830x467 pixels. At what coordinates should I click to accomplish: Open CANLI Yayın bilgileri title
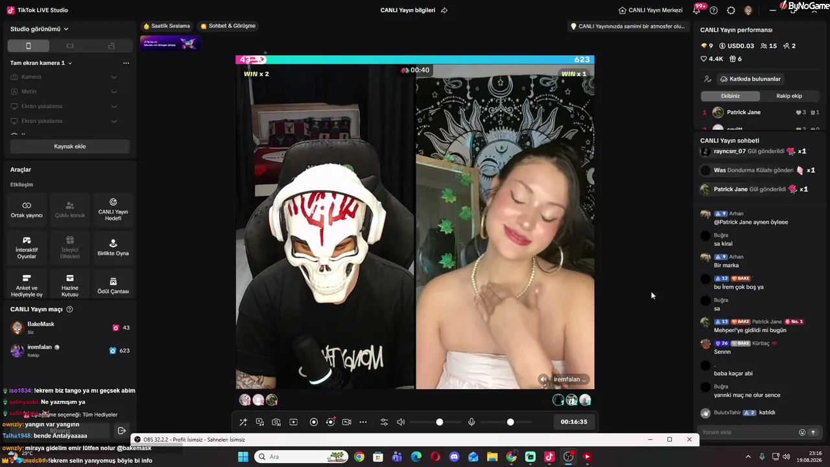tap(408, 10)
